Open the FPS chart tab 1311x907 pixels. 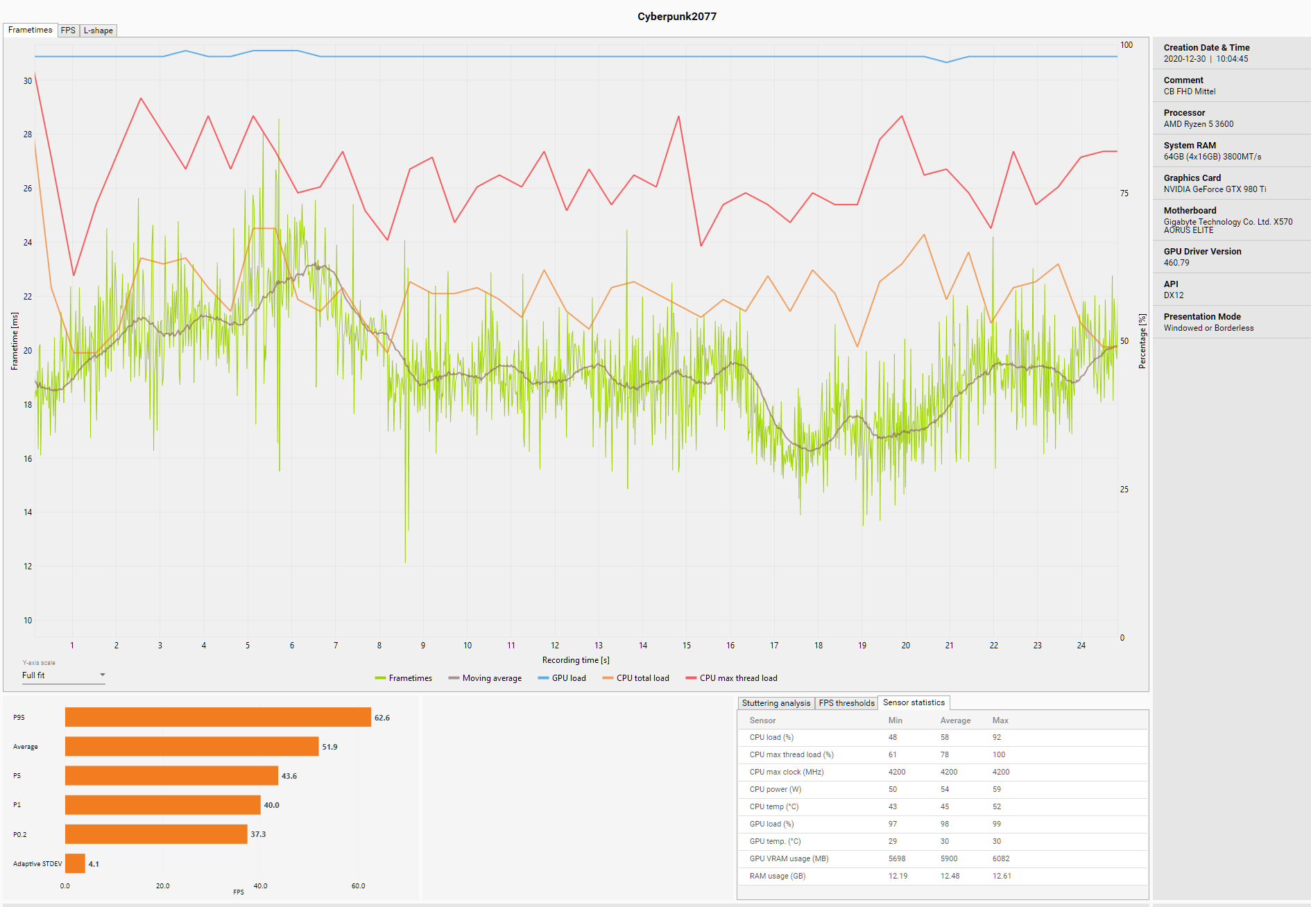[x=68, y=31]
